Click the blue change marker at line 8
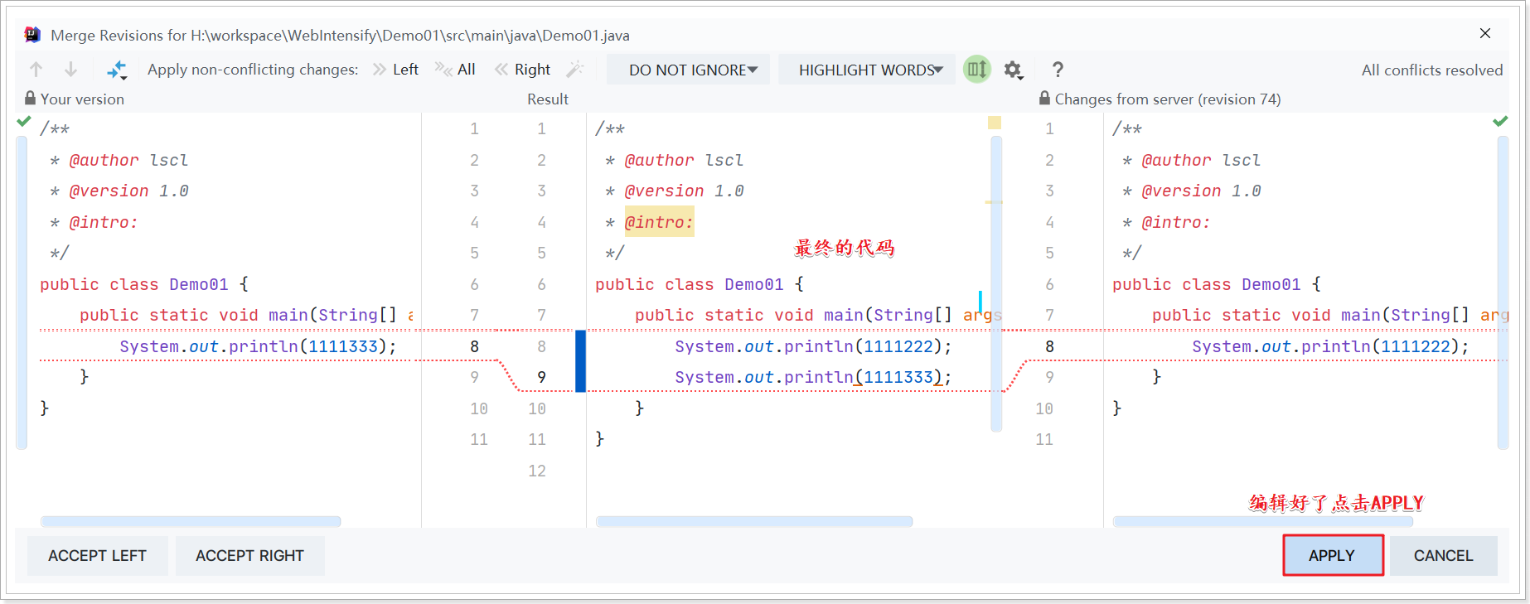1530x604 pixels. point(581,361)
